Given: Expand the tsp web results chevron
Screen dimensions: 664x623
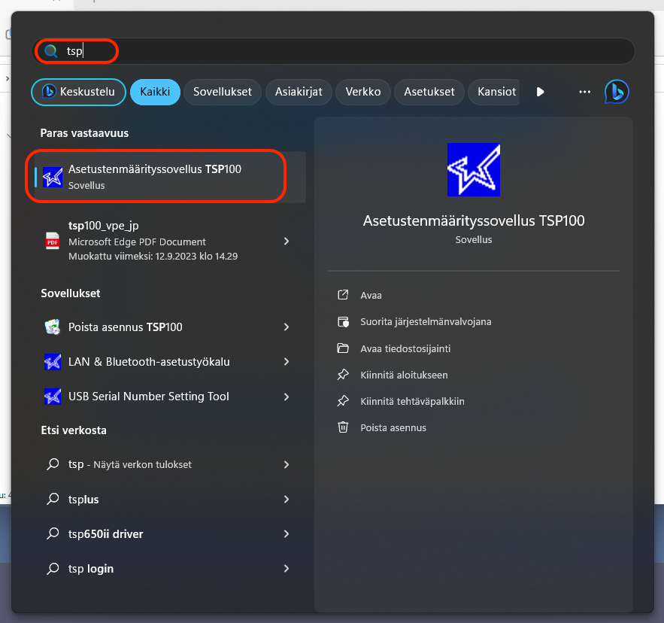Looking at the screenshot, I should coord(287,464).
